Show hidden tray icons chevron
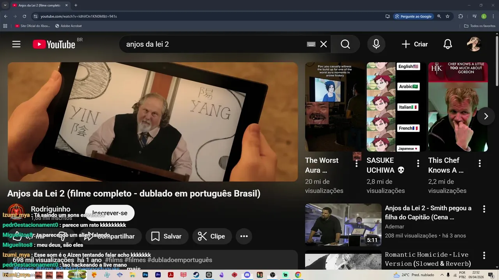This screenshot has width=499, height=280. click(442, 275)
